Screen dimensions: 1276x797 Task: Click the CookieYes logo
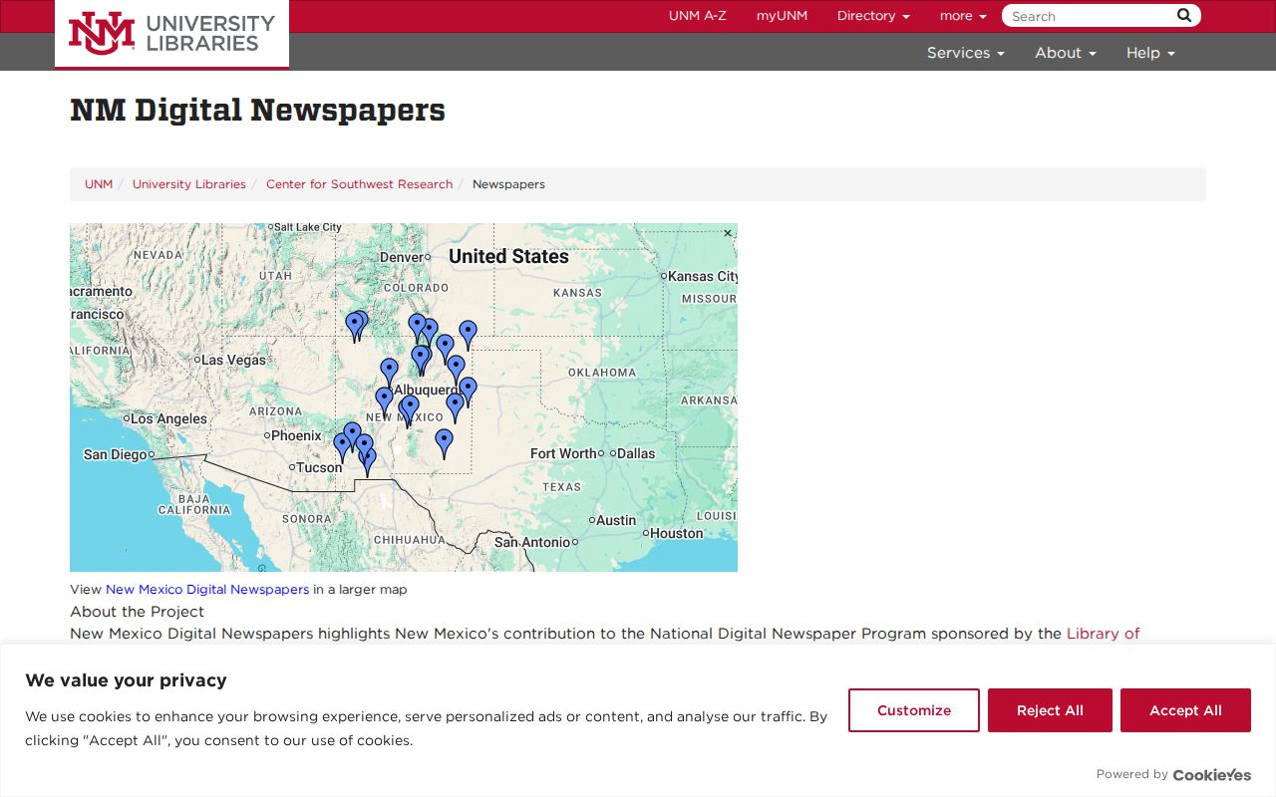(x=1212, y=774)
